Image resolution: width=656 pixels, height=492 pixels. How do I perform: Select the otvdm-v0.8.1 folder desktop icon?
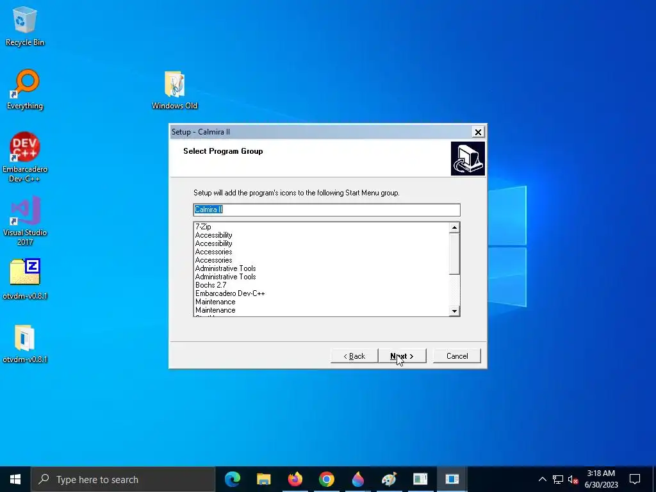click(x=25, y=343)
